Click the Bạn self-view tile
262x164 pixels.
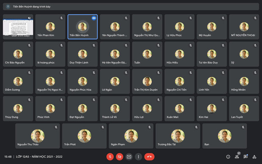pyautogui.click(x=224, y=136)
